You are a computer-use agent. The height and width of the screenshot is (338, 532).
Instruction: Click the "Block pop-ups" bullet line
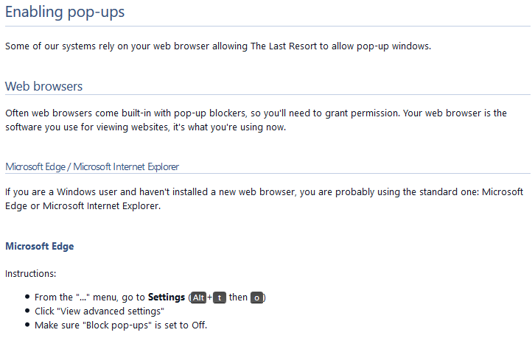click(125, 325)
